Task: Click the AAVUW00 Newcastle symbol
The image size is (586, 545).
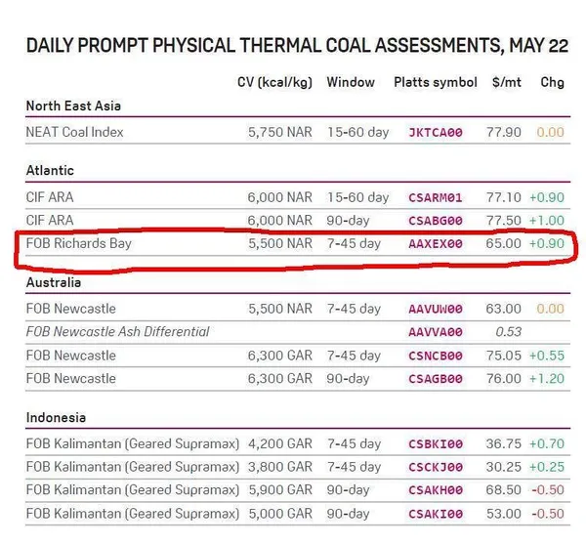Action: pyautogui.click(x=436, y=310)
